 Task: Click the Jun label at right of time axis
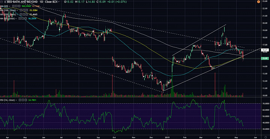(256, 137)
